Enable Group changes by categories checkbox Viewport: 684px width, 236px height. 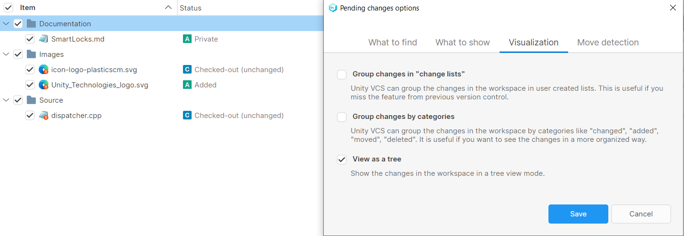342,117
